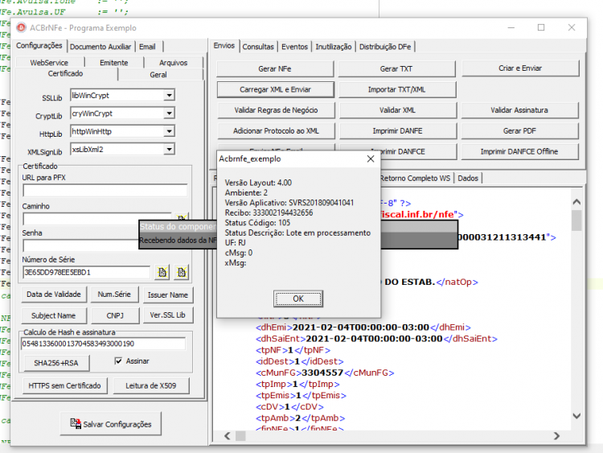Click the Num.Série button
This screenshot has height=453, width=603.
114,294
